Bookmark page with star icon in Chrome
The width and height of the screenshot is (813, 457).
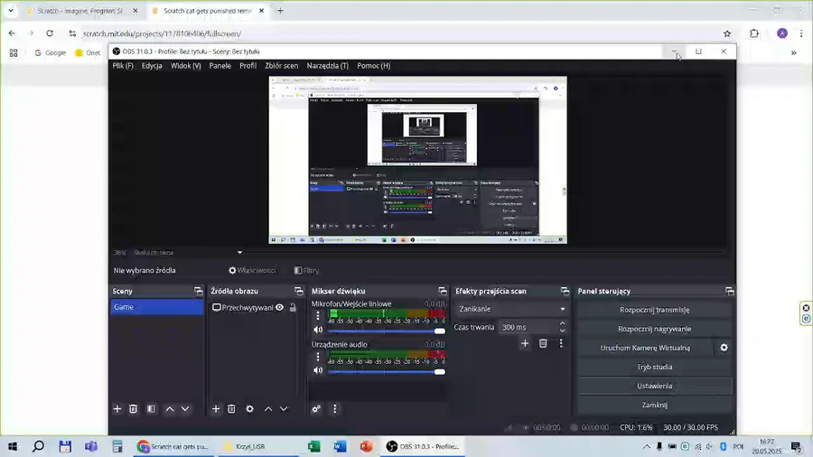(x=727, y=33)
